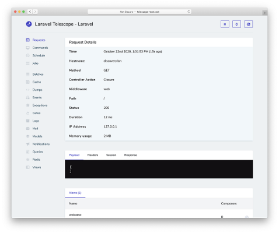Click the Views sidebar icon
This screenshot has height=233, width=279.
[28, 167]
